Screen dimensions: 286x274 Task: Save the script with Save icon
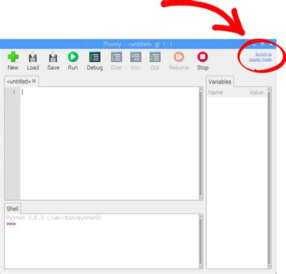coord(53,57)
